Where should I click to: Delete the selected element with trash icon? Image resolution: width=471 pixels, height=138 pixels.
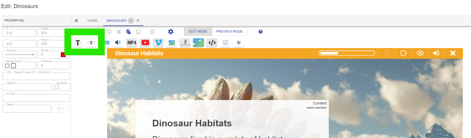pos(152,32)
